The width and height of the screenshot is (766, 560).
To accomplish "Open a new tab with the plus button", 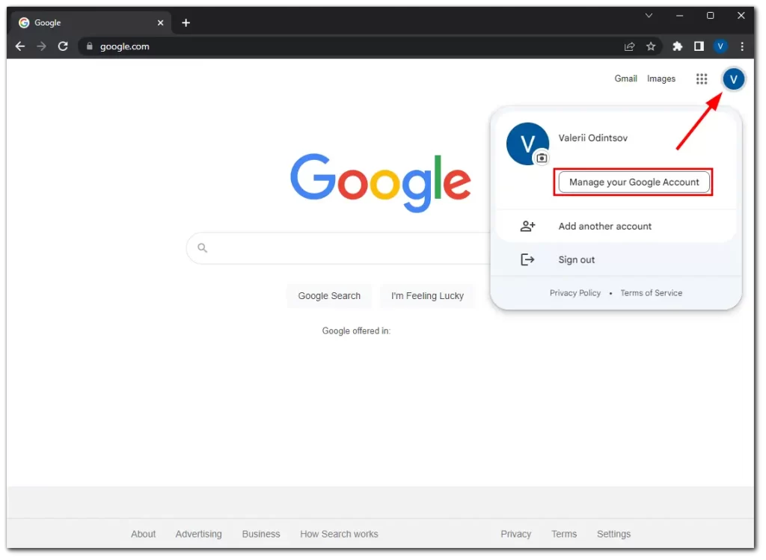I will point(186,23).
